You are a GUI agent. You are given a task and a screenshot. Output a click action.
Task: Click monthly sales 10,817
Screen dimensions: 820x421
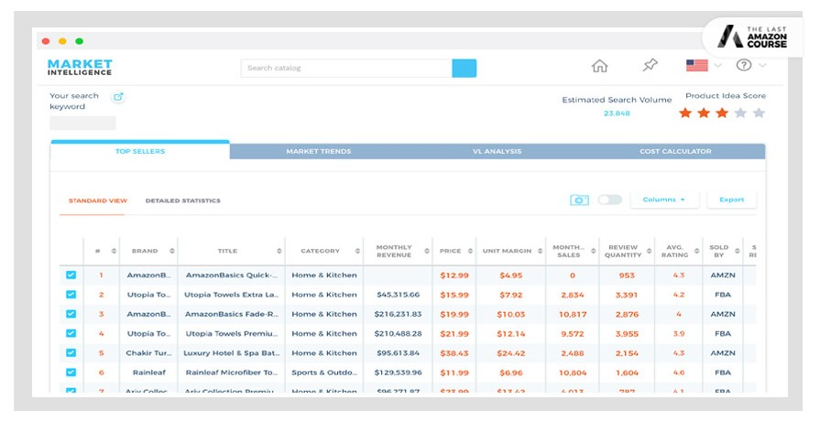click(573, 314)
